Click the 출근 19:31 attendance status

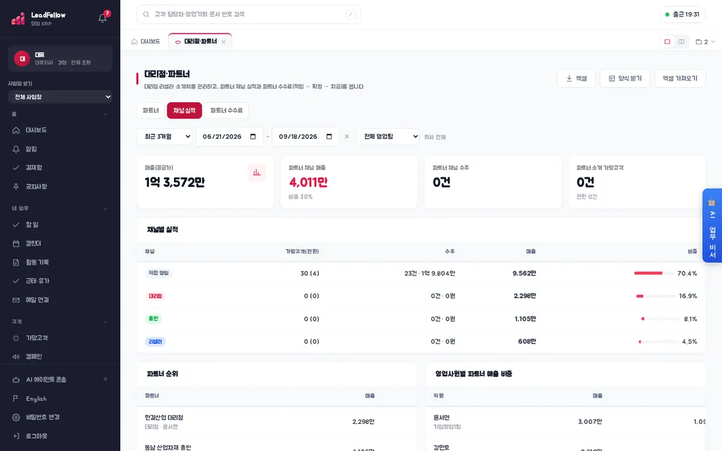coord(682,14)
